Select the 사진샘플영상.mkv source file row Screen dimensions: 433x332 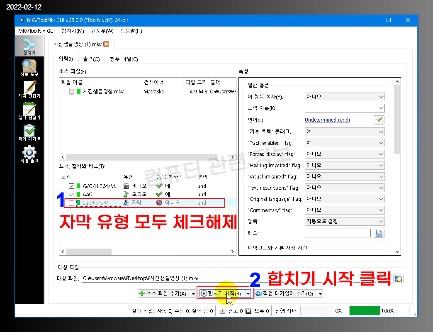[148, 91]
